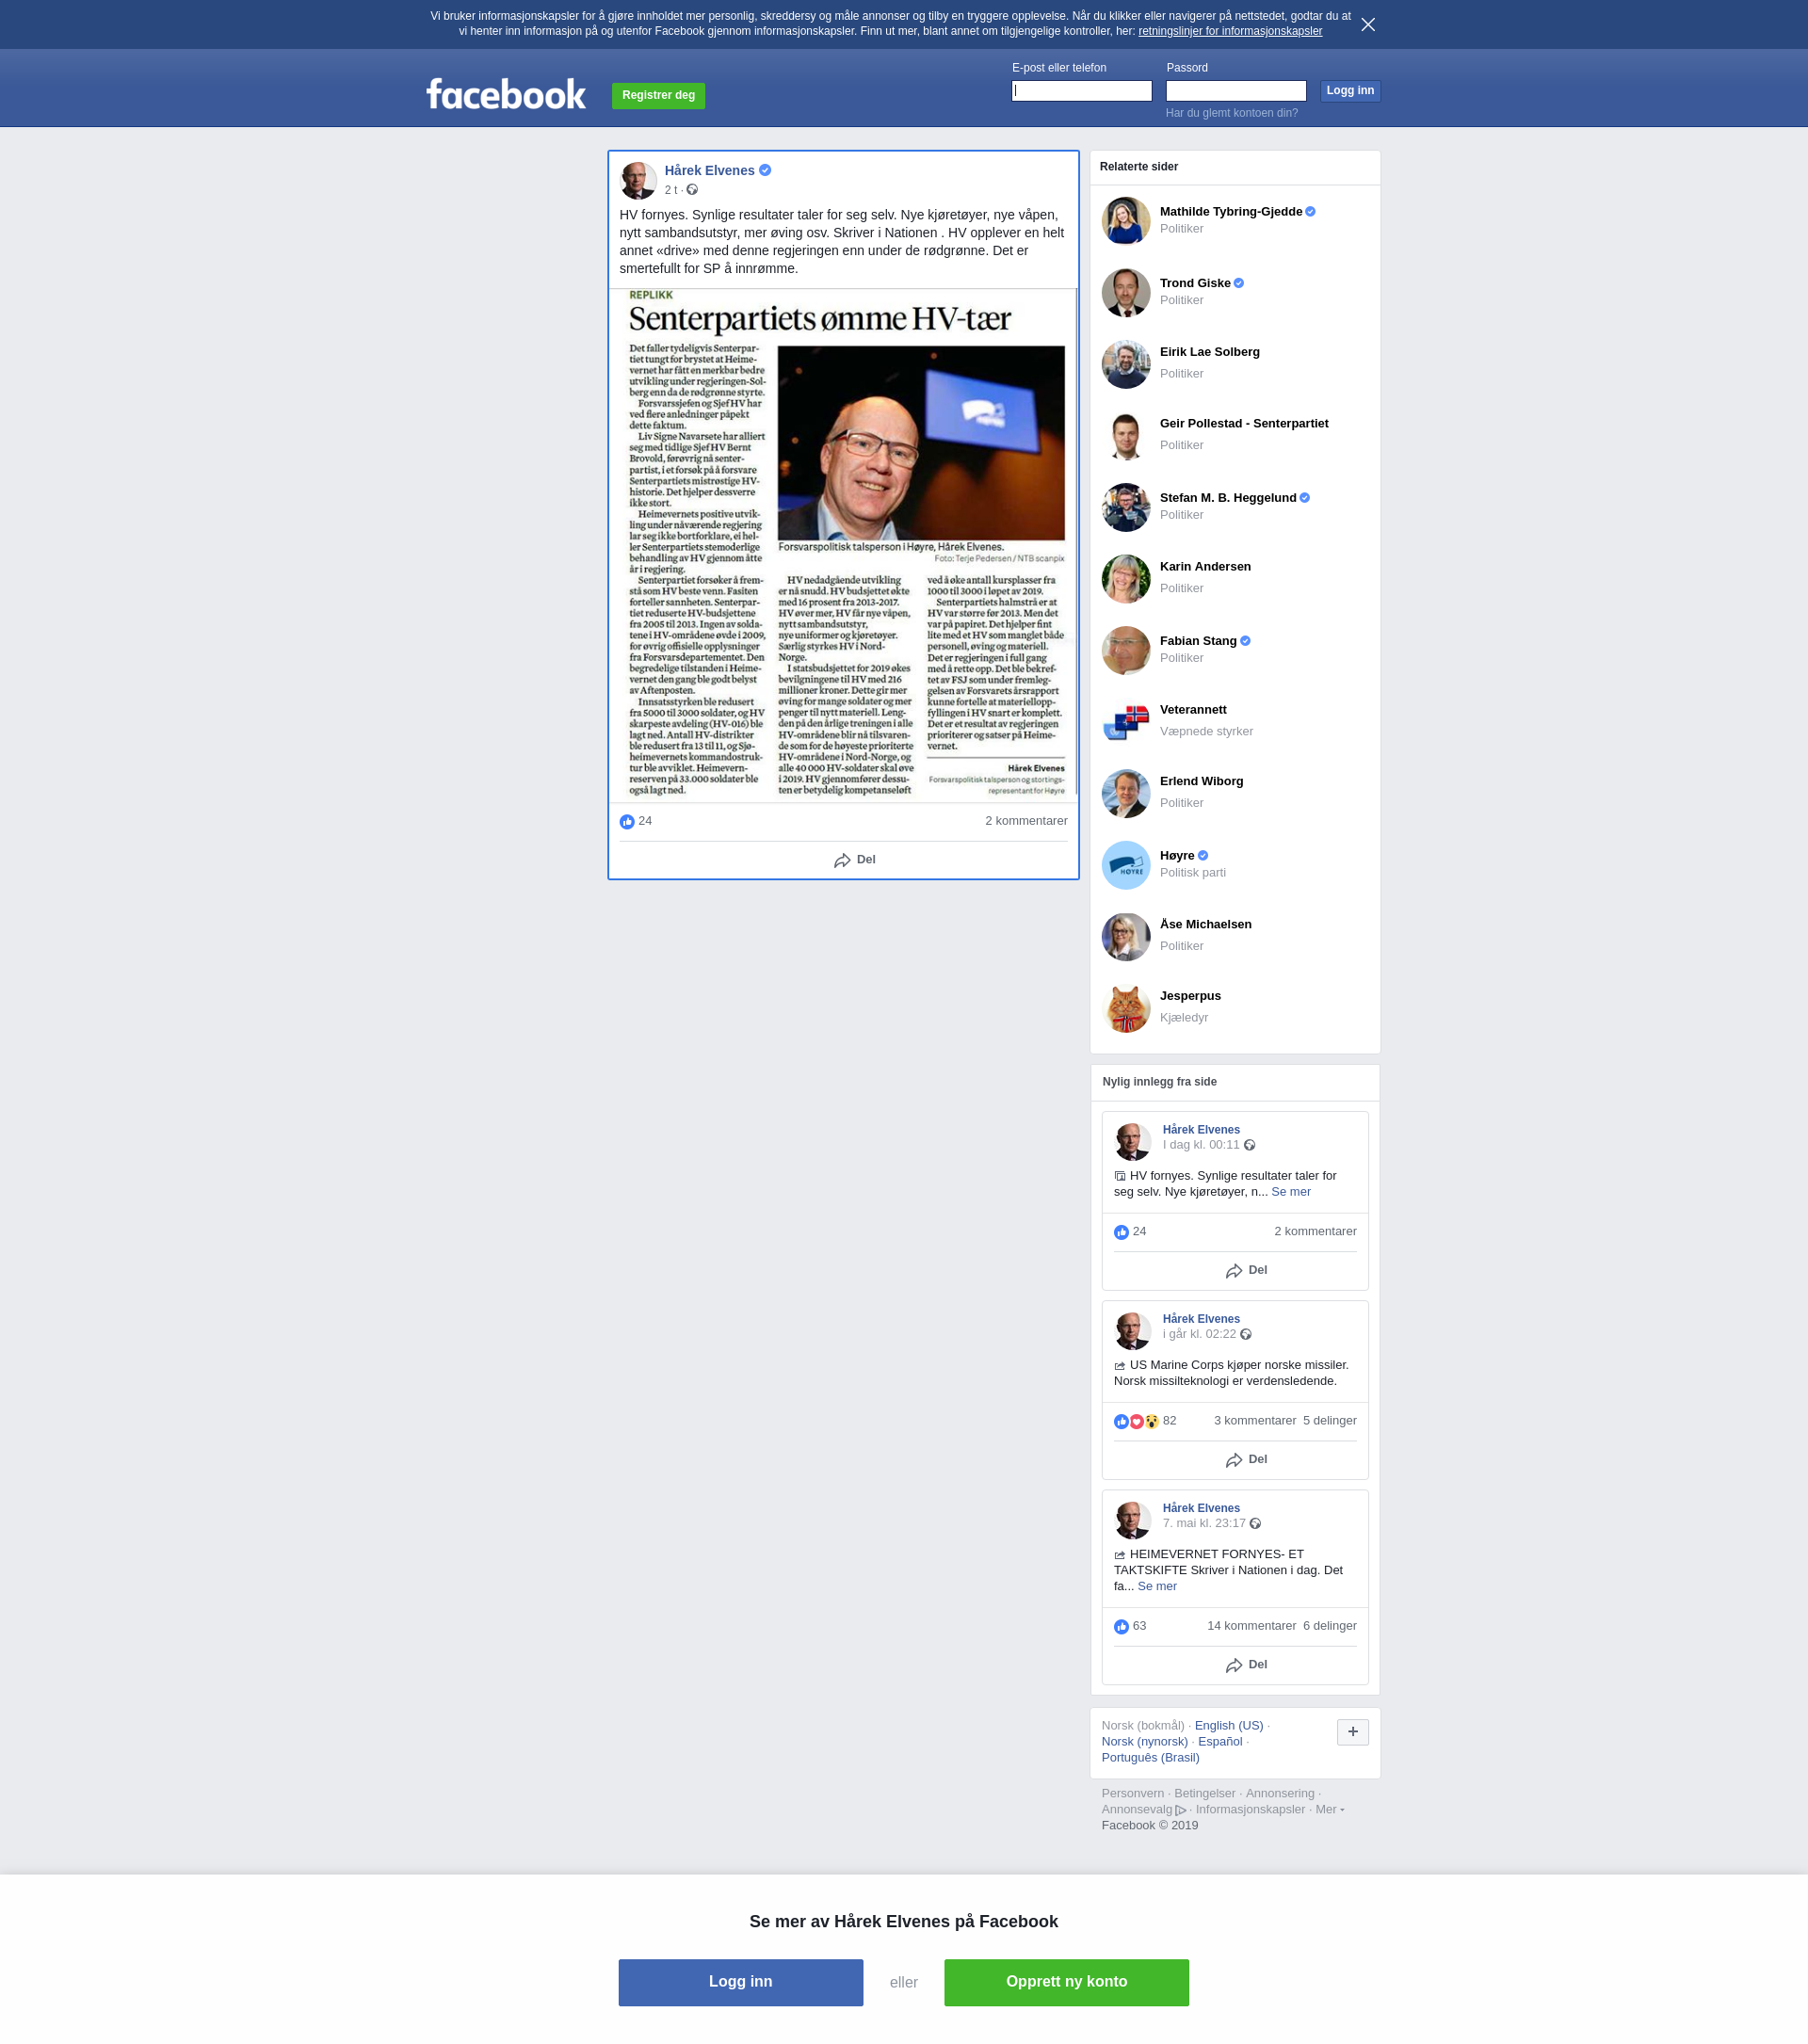Click the plus button for more languages
The height and width of the screenshot is (2044, 1808).
1352,1732
